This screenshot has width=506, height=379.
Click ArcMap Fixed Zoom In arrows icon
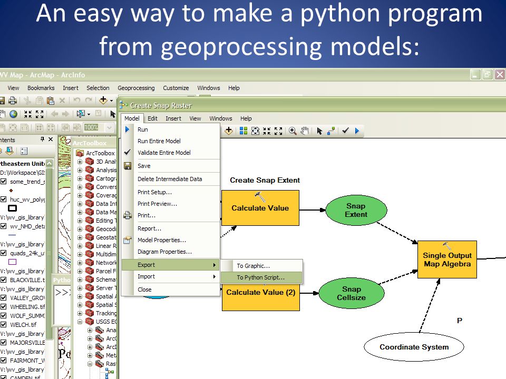coord(28,114)
